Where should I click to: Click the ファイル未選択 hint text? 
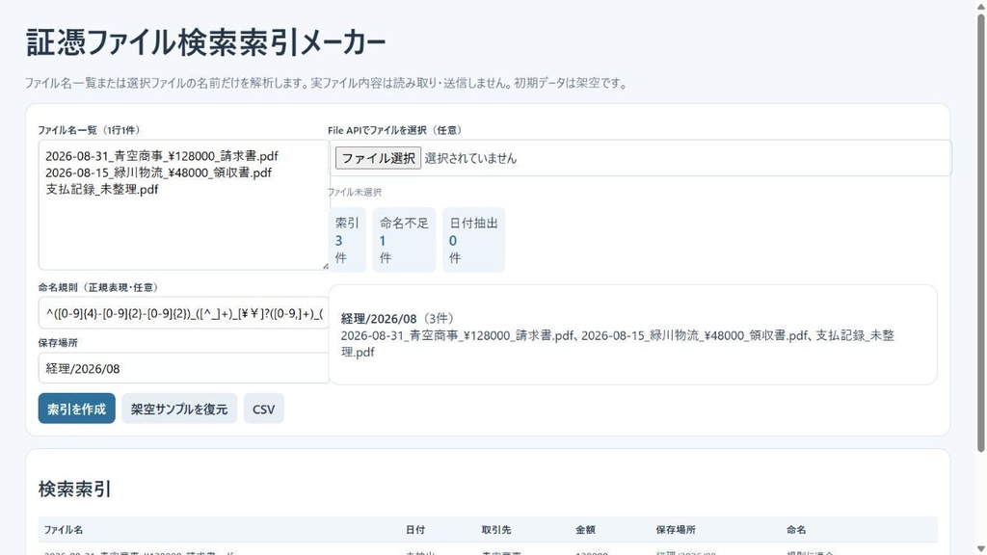(355, 192)
